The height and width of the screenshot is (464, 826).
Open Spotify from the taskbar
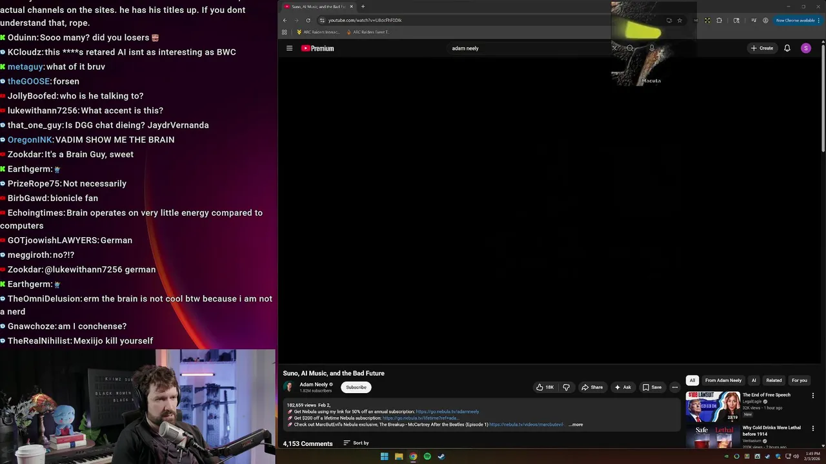pyautogui.click(x=427, y=457)
